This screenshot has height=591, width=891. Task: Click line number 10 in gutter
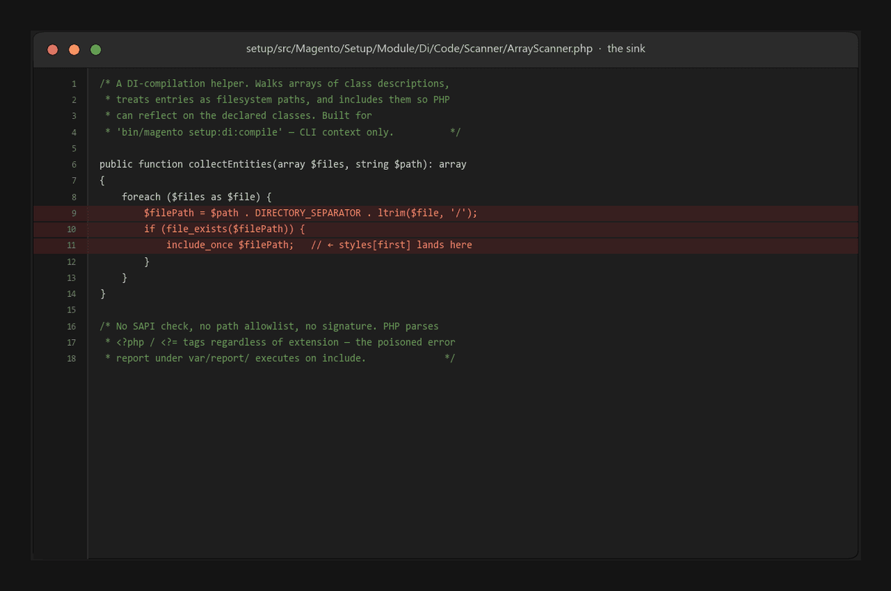point(72,229)
